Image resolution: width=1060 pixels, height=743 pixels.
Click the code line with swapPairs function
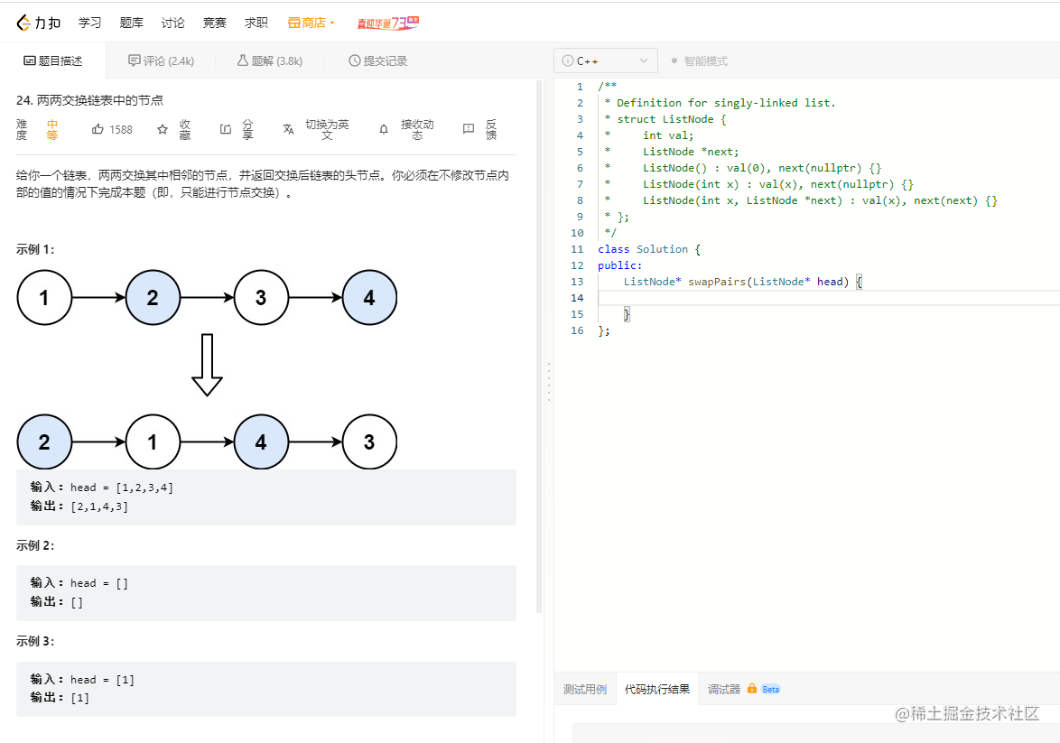click(x=742, y=282)
